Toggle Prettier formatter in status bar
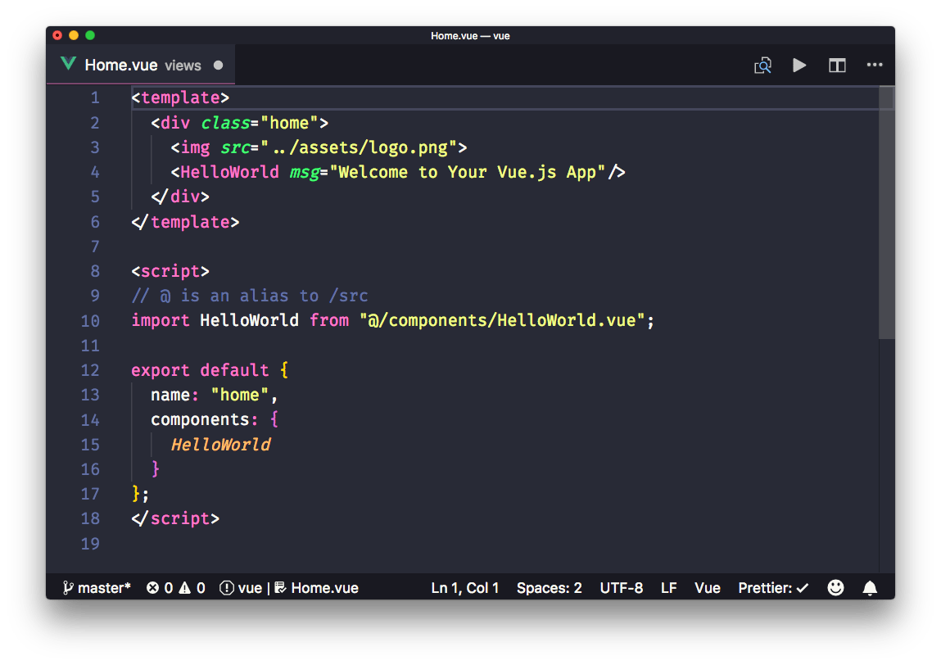 772,587
